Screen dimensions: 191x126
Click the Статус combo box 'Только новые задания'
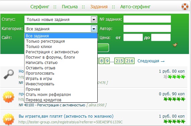click(61, 19)
